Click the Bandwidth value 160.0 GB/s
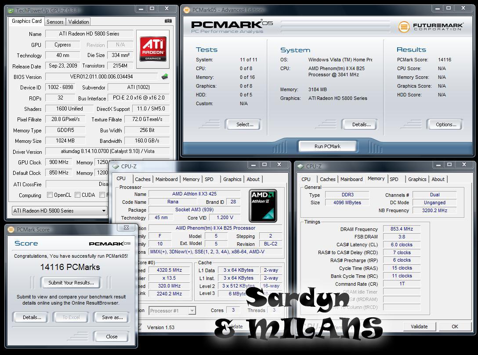Screen dimensions: 478x355 (x=147, y=141)
